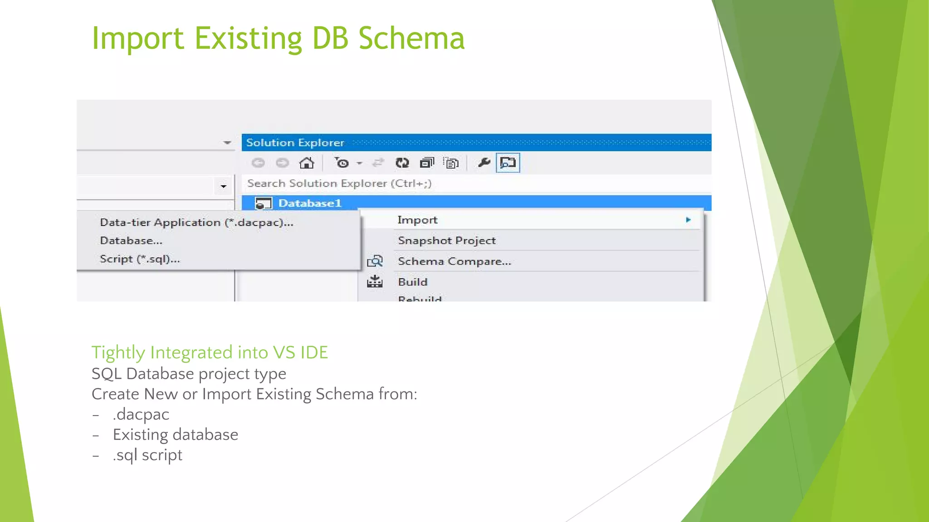Screen dimensions: 929x522
Task: Click the Forward navigation arrow in Solution Explorer
Action: click(x=282, y=163)
